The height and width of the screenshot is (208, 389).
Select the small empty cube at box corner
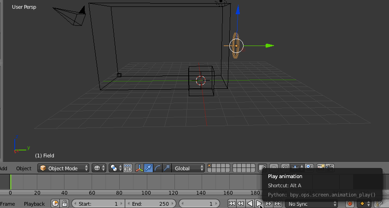tap(119, 75)
